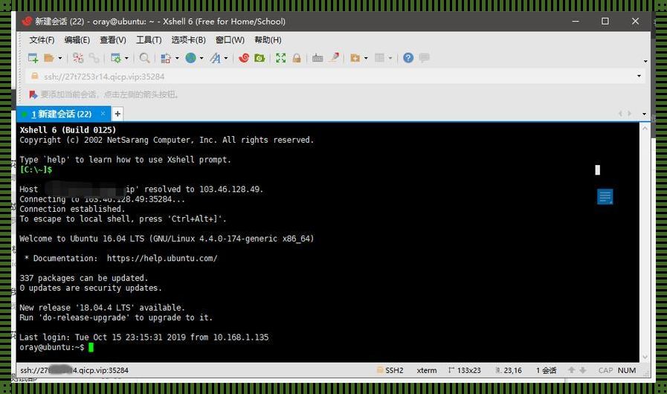
Task: Open the 窗口(W) menu
Action: (230, 40)
